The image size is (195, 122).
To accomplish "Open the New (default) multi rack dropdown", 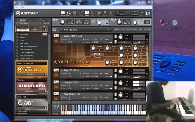I will [62, 30].
